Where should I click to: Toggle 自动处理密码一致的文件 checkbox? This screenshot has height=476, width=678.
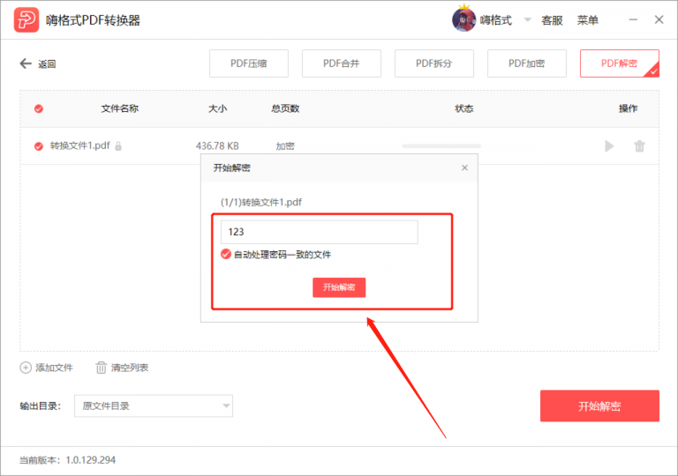[x=226, y=254]
